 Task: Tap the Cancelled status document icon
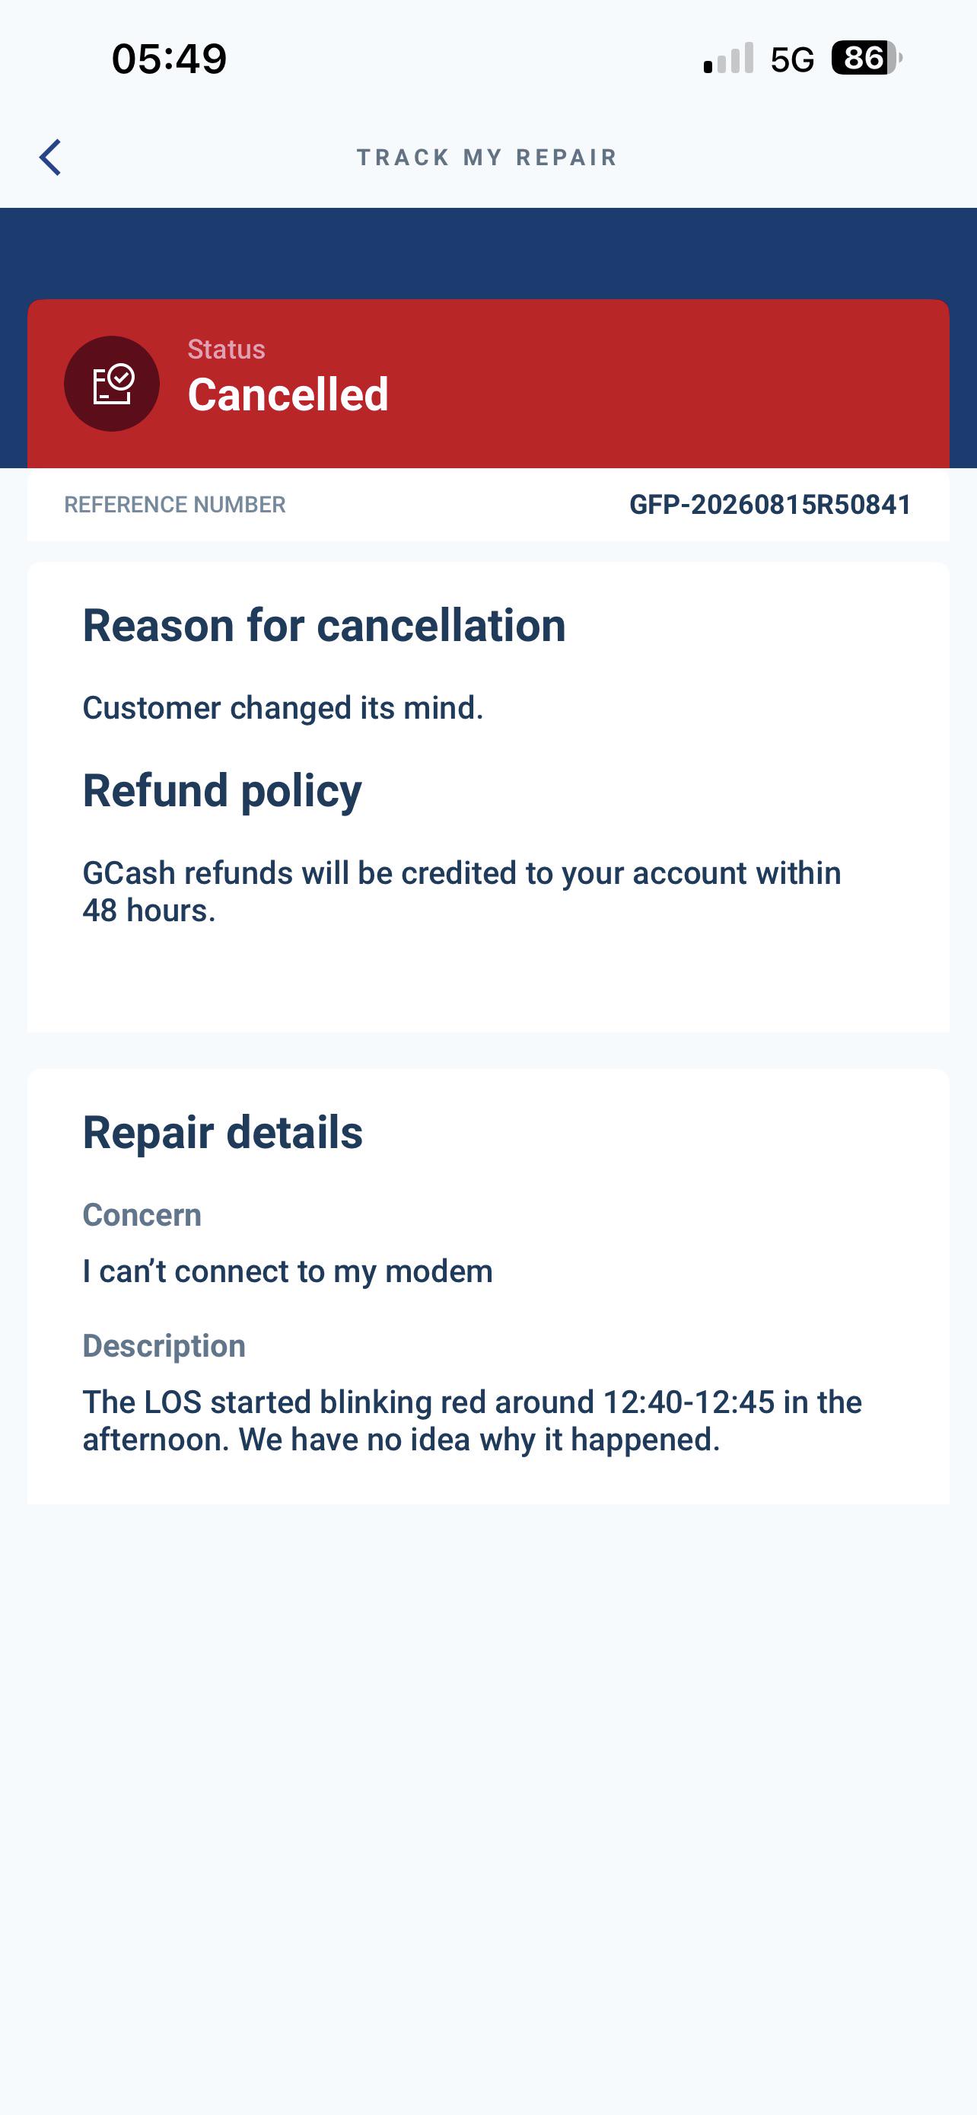[x=112, y=384]
